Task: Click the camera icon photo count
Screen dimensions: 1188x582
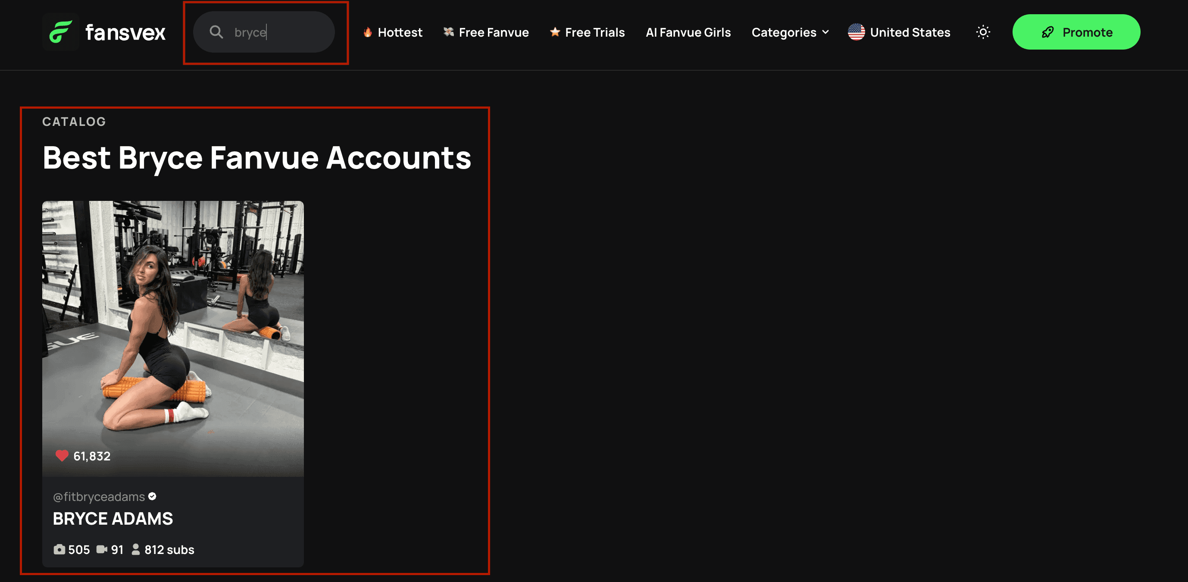Action: tap(59, 549)
